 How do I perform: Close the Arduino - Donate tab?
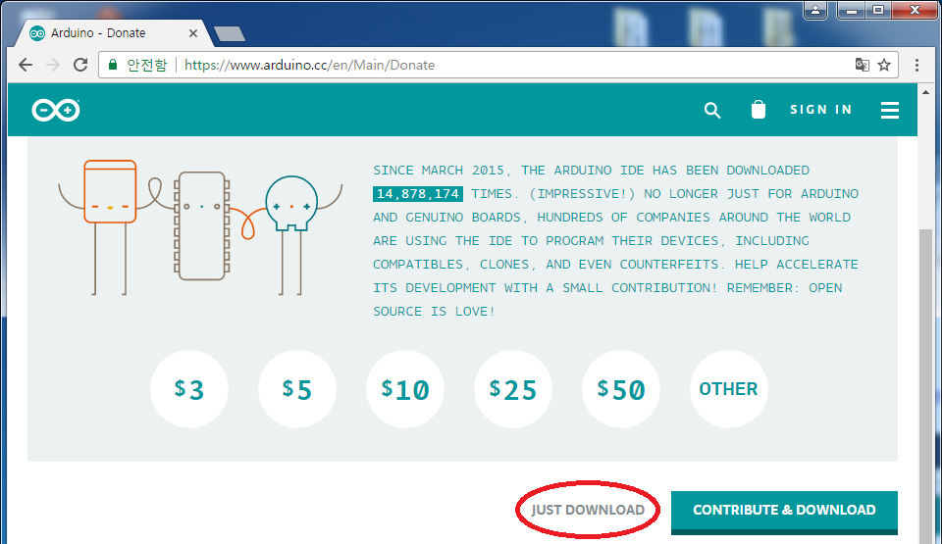click(x=193, y=33)
